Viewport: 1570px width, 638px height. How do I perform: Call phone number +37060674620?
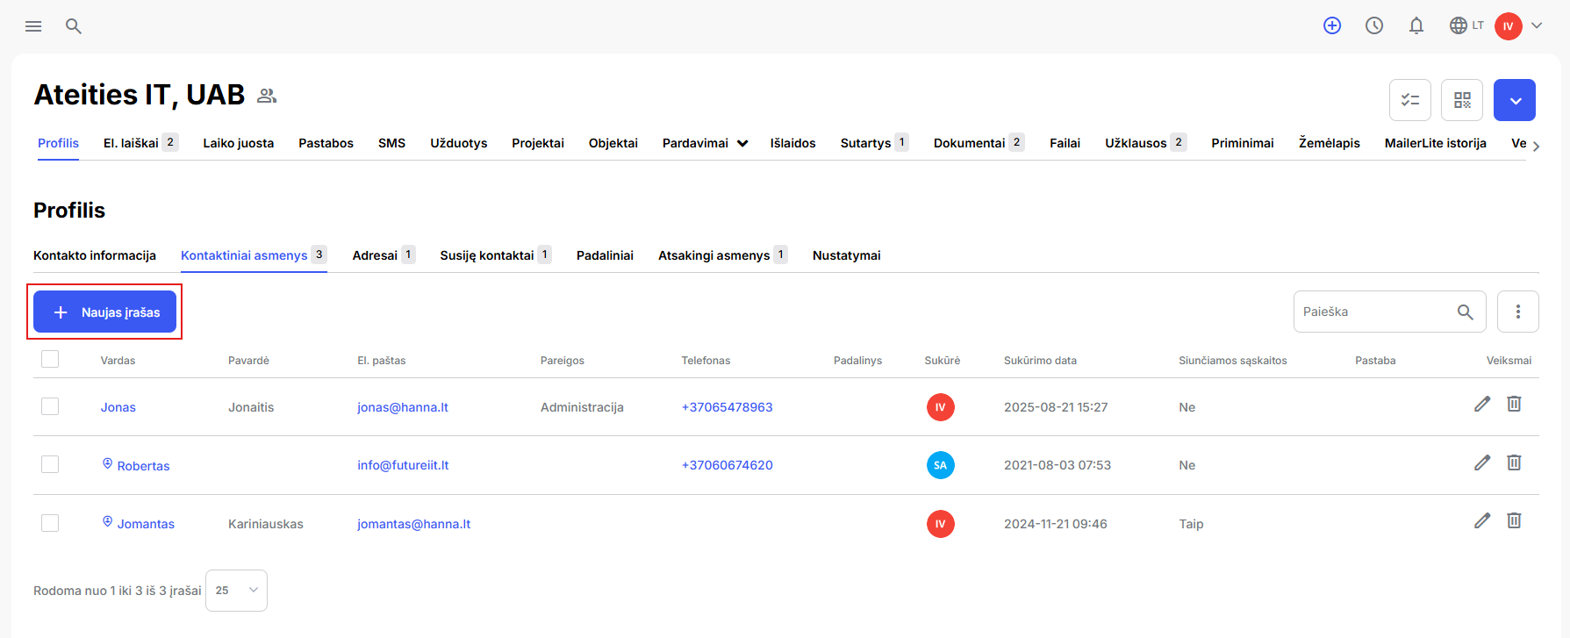728,465
